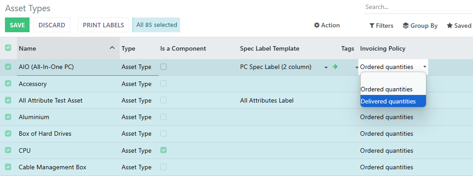This screenshot has width=473, height=176.
Task: Open the Group By layers menu
Action: pos(420,26)
